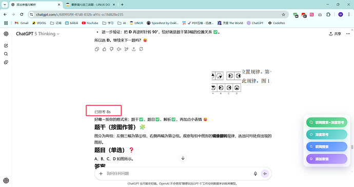The height and width of the screenshot is (187, 354).
Task: Open the ITDOG bookmark
Action: pos(39,23)
